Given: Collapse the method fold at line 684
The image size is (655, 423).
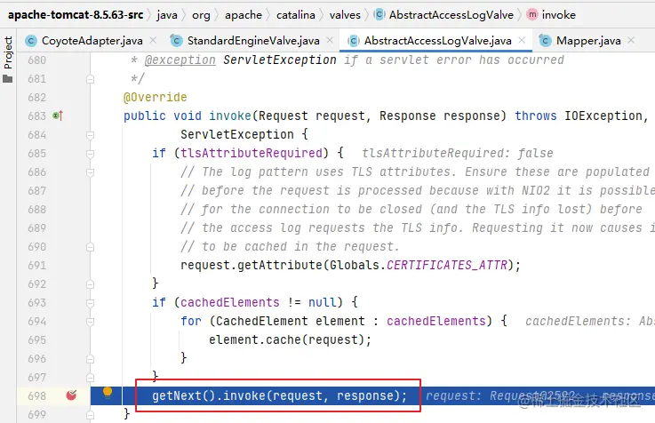Looking at the screenshot, I should tap(90, 135).
